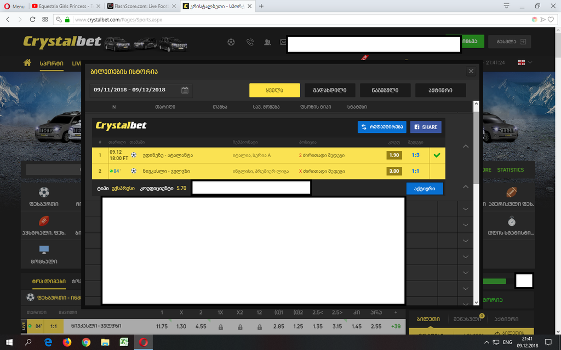Click უდინეზე - ატალანტა match row

[x=268, y=155]
